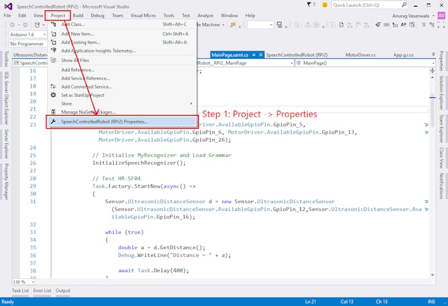Screen dimensions: 448x306
Task: Open the Analyze menu
Action: pyautogui.click(x=205, y=15)
